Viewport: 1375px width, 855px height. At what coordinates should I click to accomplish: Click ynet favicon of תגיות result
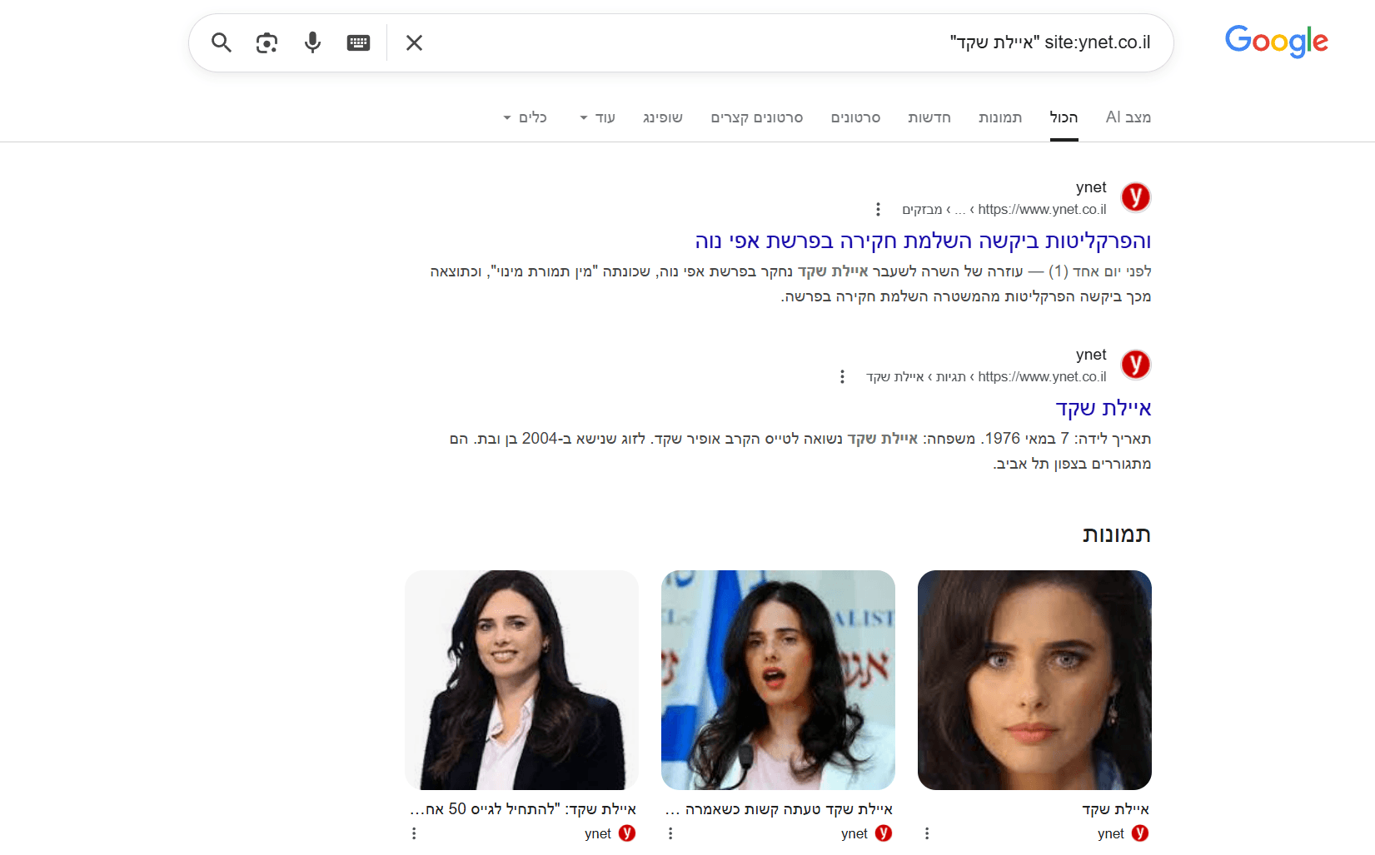1135,365
